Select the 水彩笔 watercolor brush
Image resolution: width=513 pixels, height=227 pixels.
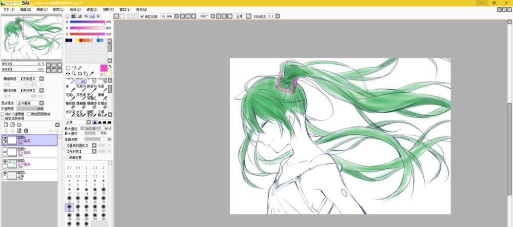70,113
